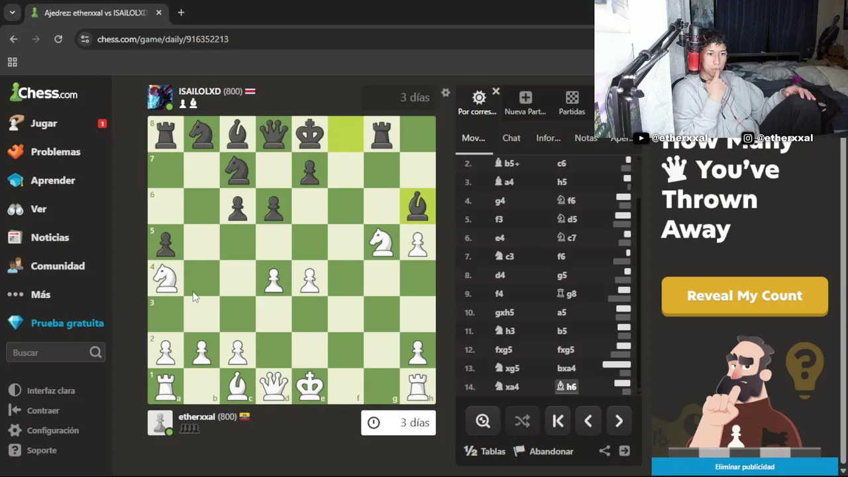Switch to Movimientos tab

click(x=473, y=138)
